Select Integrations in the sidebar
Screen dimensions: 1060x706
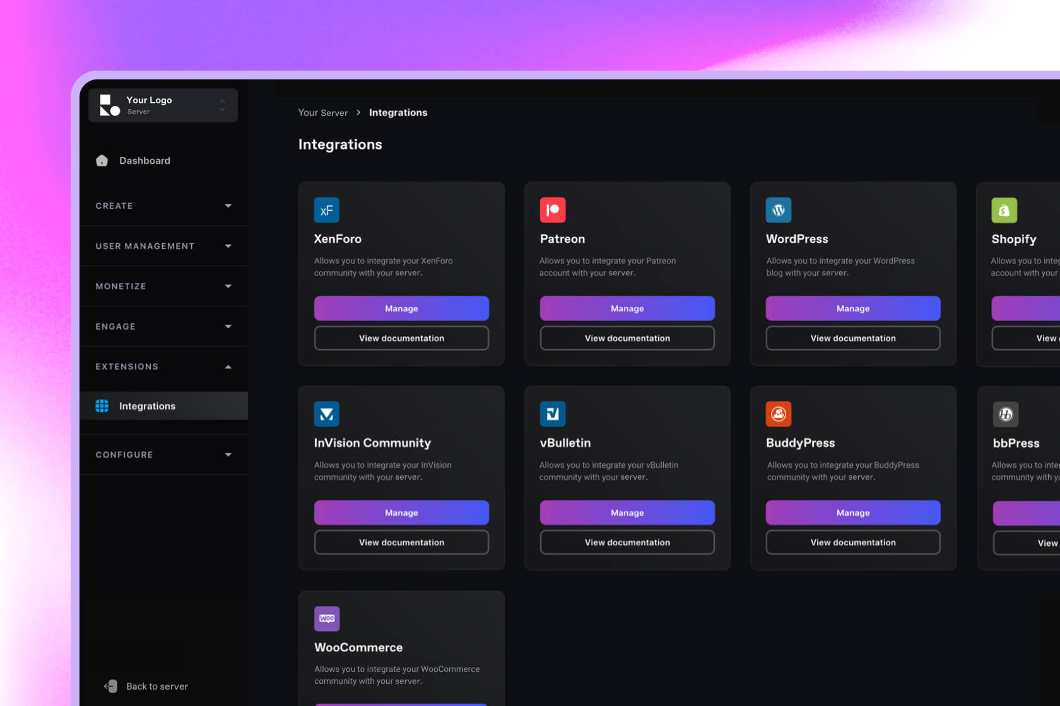click(164, 406)
